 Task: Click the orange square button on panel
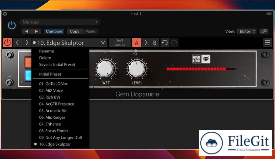(x=28, y=62)
